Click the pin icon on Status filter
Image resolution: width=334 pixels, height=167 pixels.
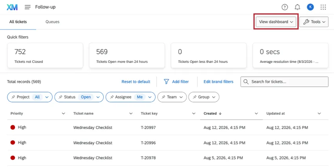tap(61, 97)
